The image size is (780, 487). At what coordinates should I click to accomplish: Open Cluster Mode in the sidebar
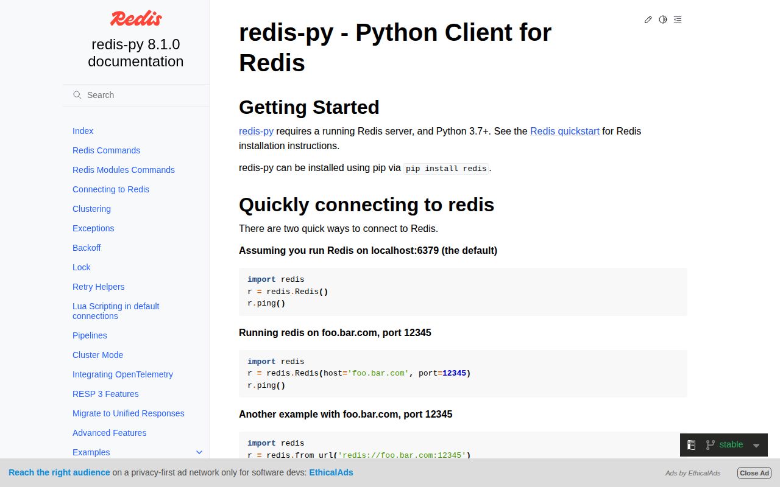[97, 355]
